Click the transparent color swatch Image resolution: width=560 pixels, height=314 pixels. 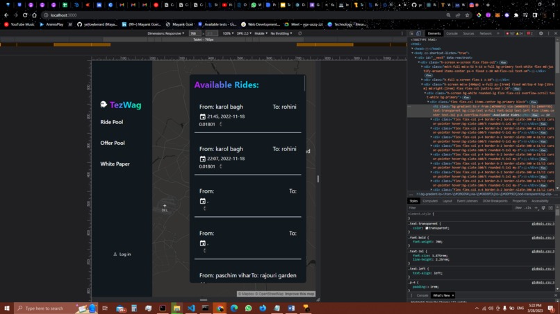tap(427, 228)
